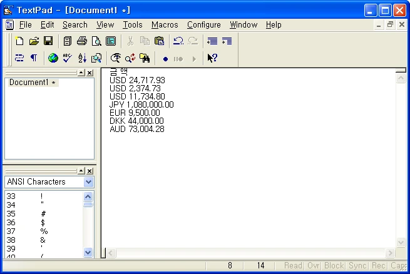Viewport: 410px width, 274px height.
Task: Open Find with the eye icon
Action: pyautogui.click(x=116, y=58)
